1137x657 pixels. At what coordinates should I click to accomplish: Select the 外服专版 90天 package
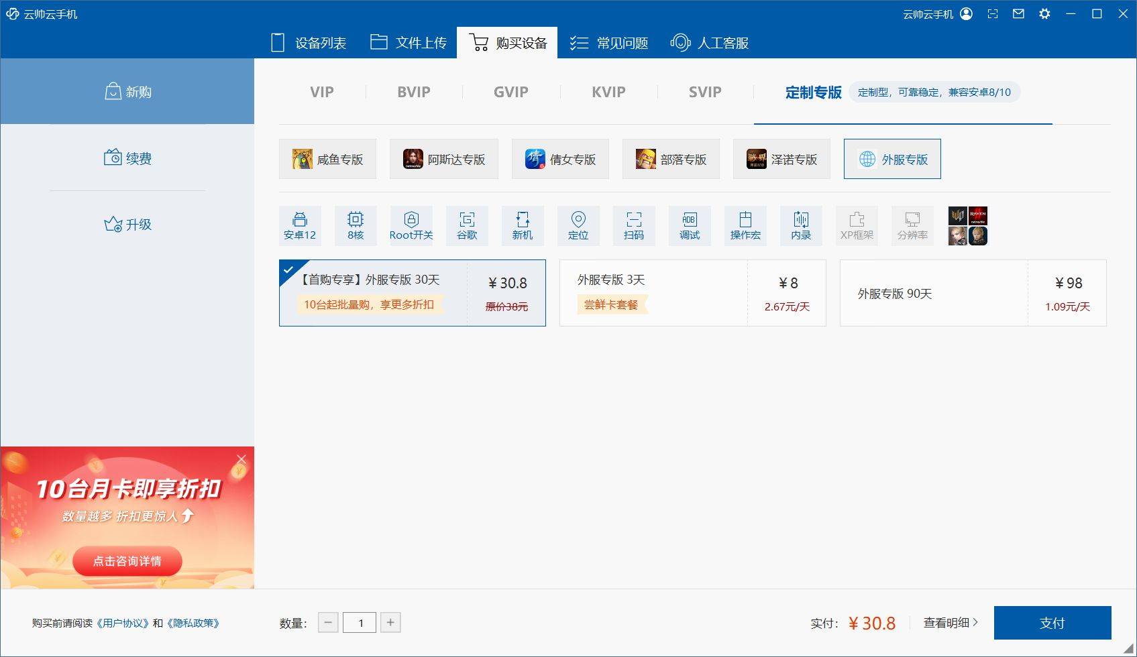[973, 293]
